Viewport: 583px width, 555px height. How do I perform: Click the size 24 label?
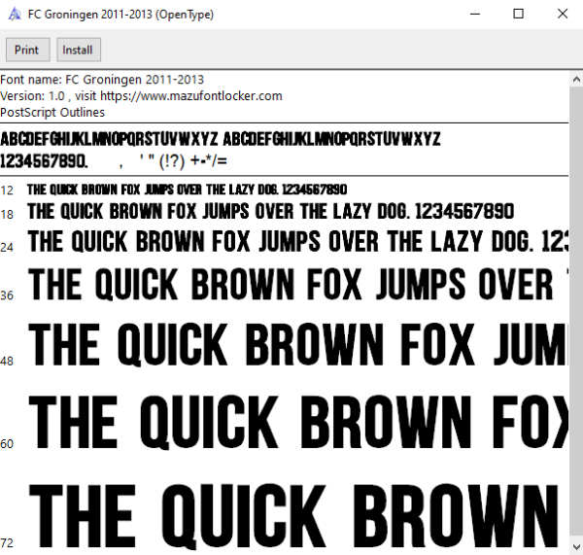point(7,247)
